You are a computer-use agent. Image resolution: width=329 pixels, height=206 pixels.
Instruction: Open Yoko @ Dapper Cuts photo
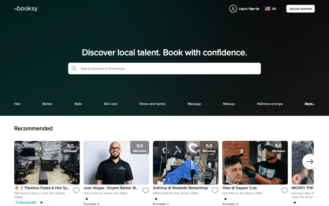coord(255,163)
